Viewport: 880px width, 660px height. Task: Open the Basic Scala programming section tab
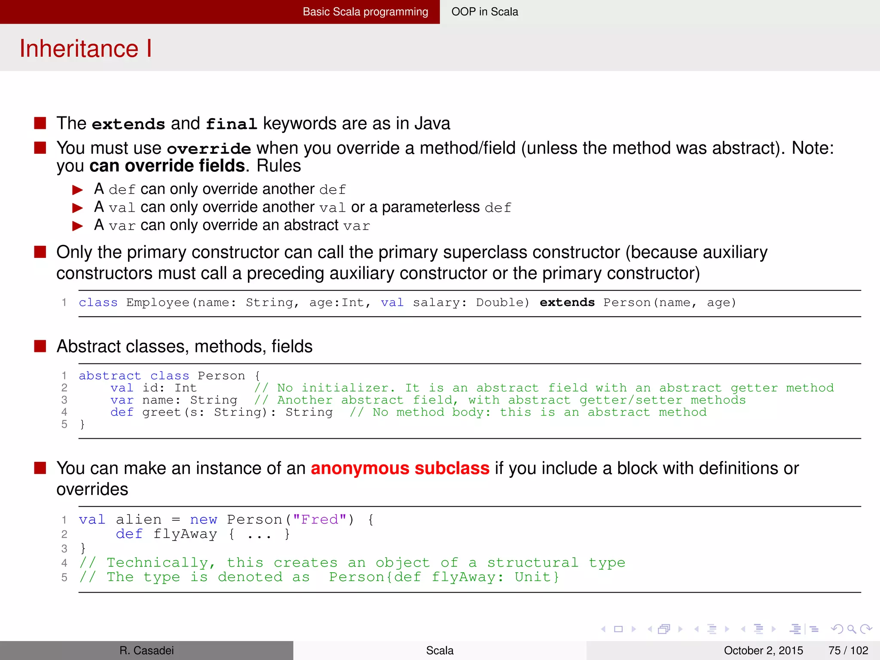(365, 12)
